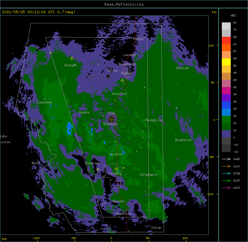The image size is (248, 242).
Task: Click the Sylvan label on map
Action: coord(112,70)
